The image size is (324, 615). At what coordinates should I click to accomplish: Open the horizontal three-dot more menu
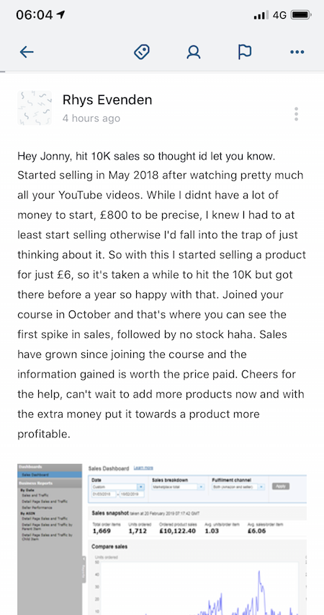point(297,52)
